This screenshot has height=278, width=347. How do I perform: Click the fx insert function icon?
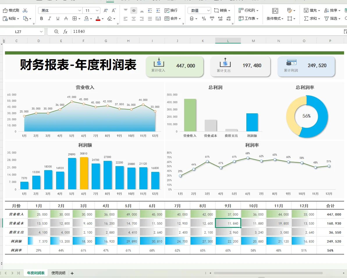point(65,32)
